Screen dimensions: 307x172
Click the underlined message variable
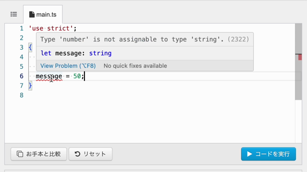(x=49, y=76)
